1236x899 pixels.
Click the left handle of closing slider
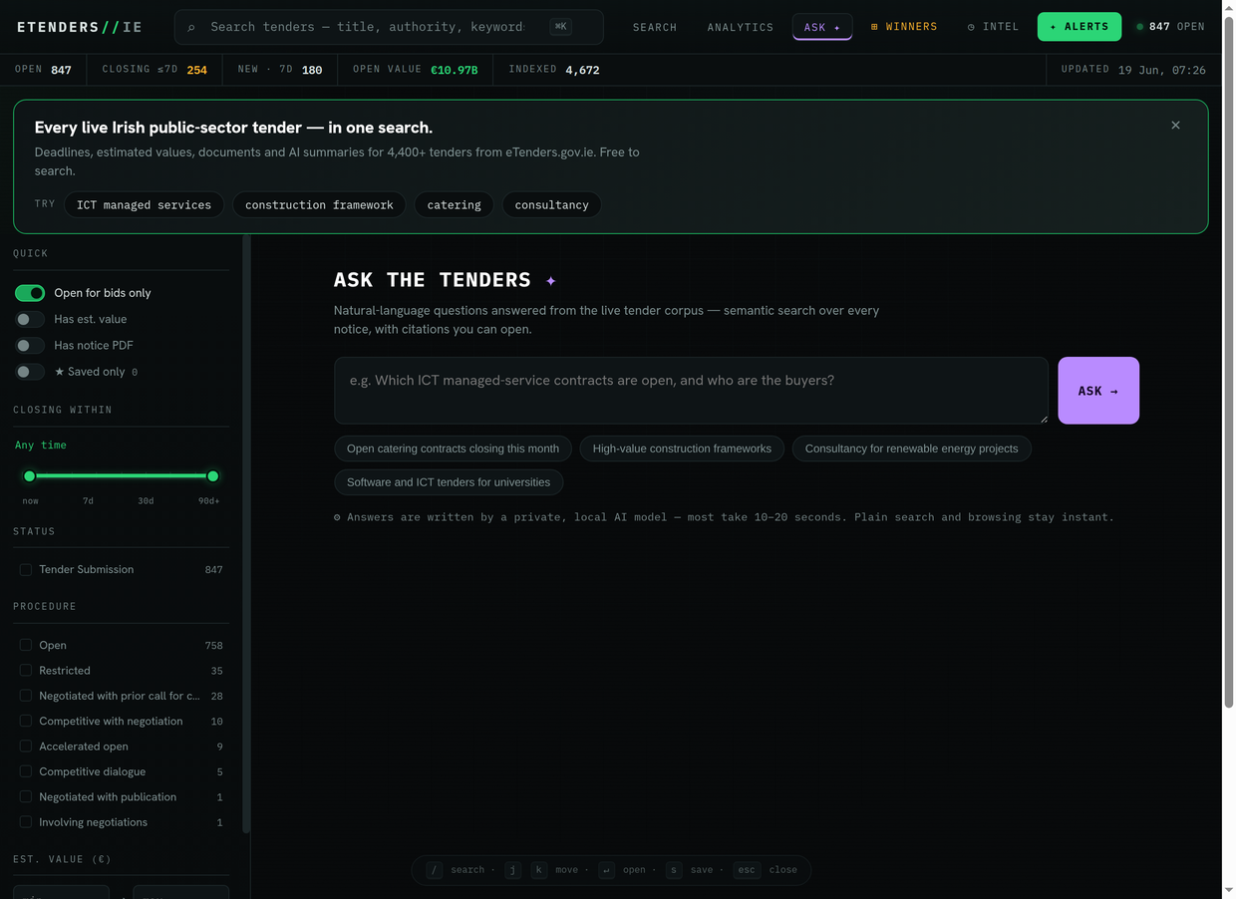(x=30, y=476)
